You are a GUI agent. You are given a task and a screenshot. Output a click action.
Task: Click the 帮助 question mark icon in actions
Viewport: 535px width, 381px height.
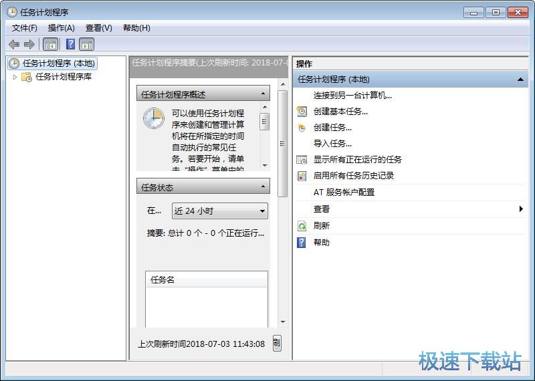(302, 243)
